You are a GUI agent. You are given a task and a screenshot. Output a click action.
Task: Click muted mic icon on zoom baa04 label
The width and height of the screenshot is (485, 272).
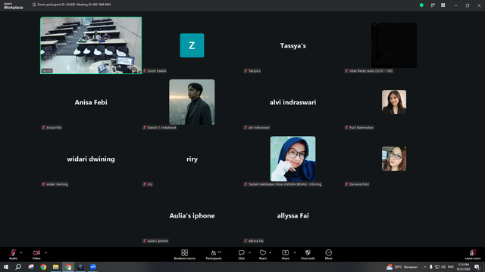(145, 71)
